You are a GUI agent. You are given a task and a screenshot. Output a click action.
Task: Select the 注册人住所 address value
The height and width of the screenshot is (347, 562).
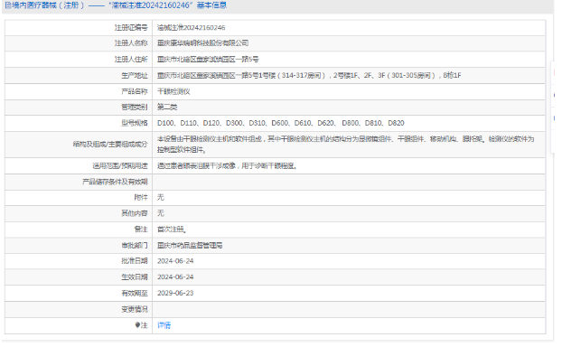click(208, 59)
